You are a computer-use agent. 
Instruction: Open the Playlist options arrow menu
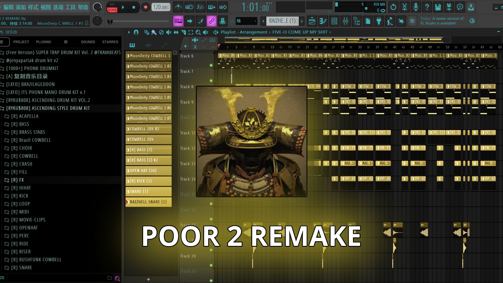(129, 32)
